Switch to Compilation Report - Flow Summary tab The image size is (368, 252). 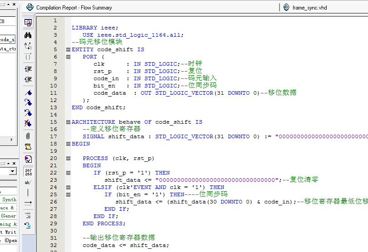tap(74, 8)
